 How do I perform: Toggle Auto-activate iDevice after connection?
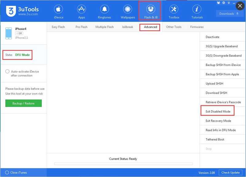[7, 72]
